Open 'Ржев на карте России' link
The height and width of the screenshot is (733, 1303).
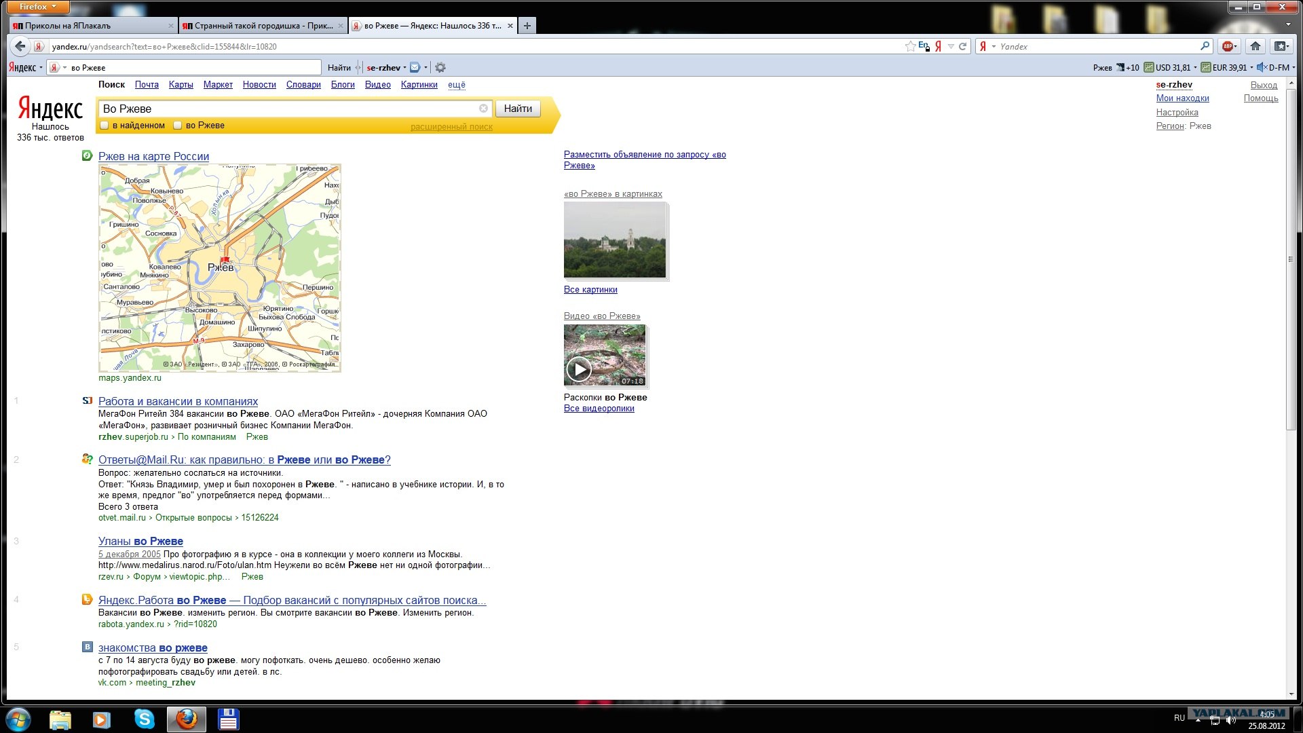(x=153, y=156)
